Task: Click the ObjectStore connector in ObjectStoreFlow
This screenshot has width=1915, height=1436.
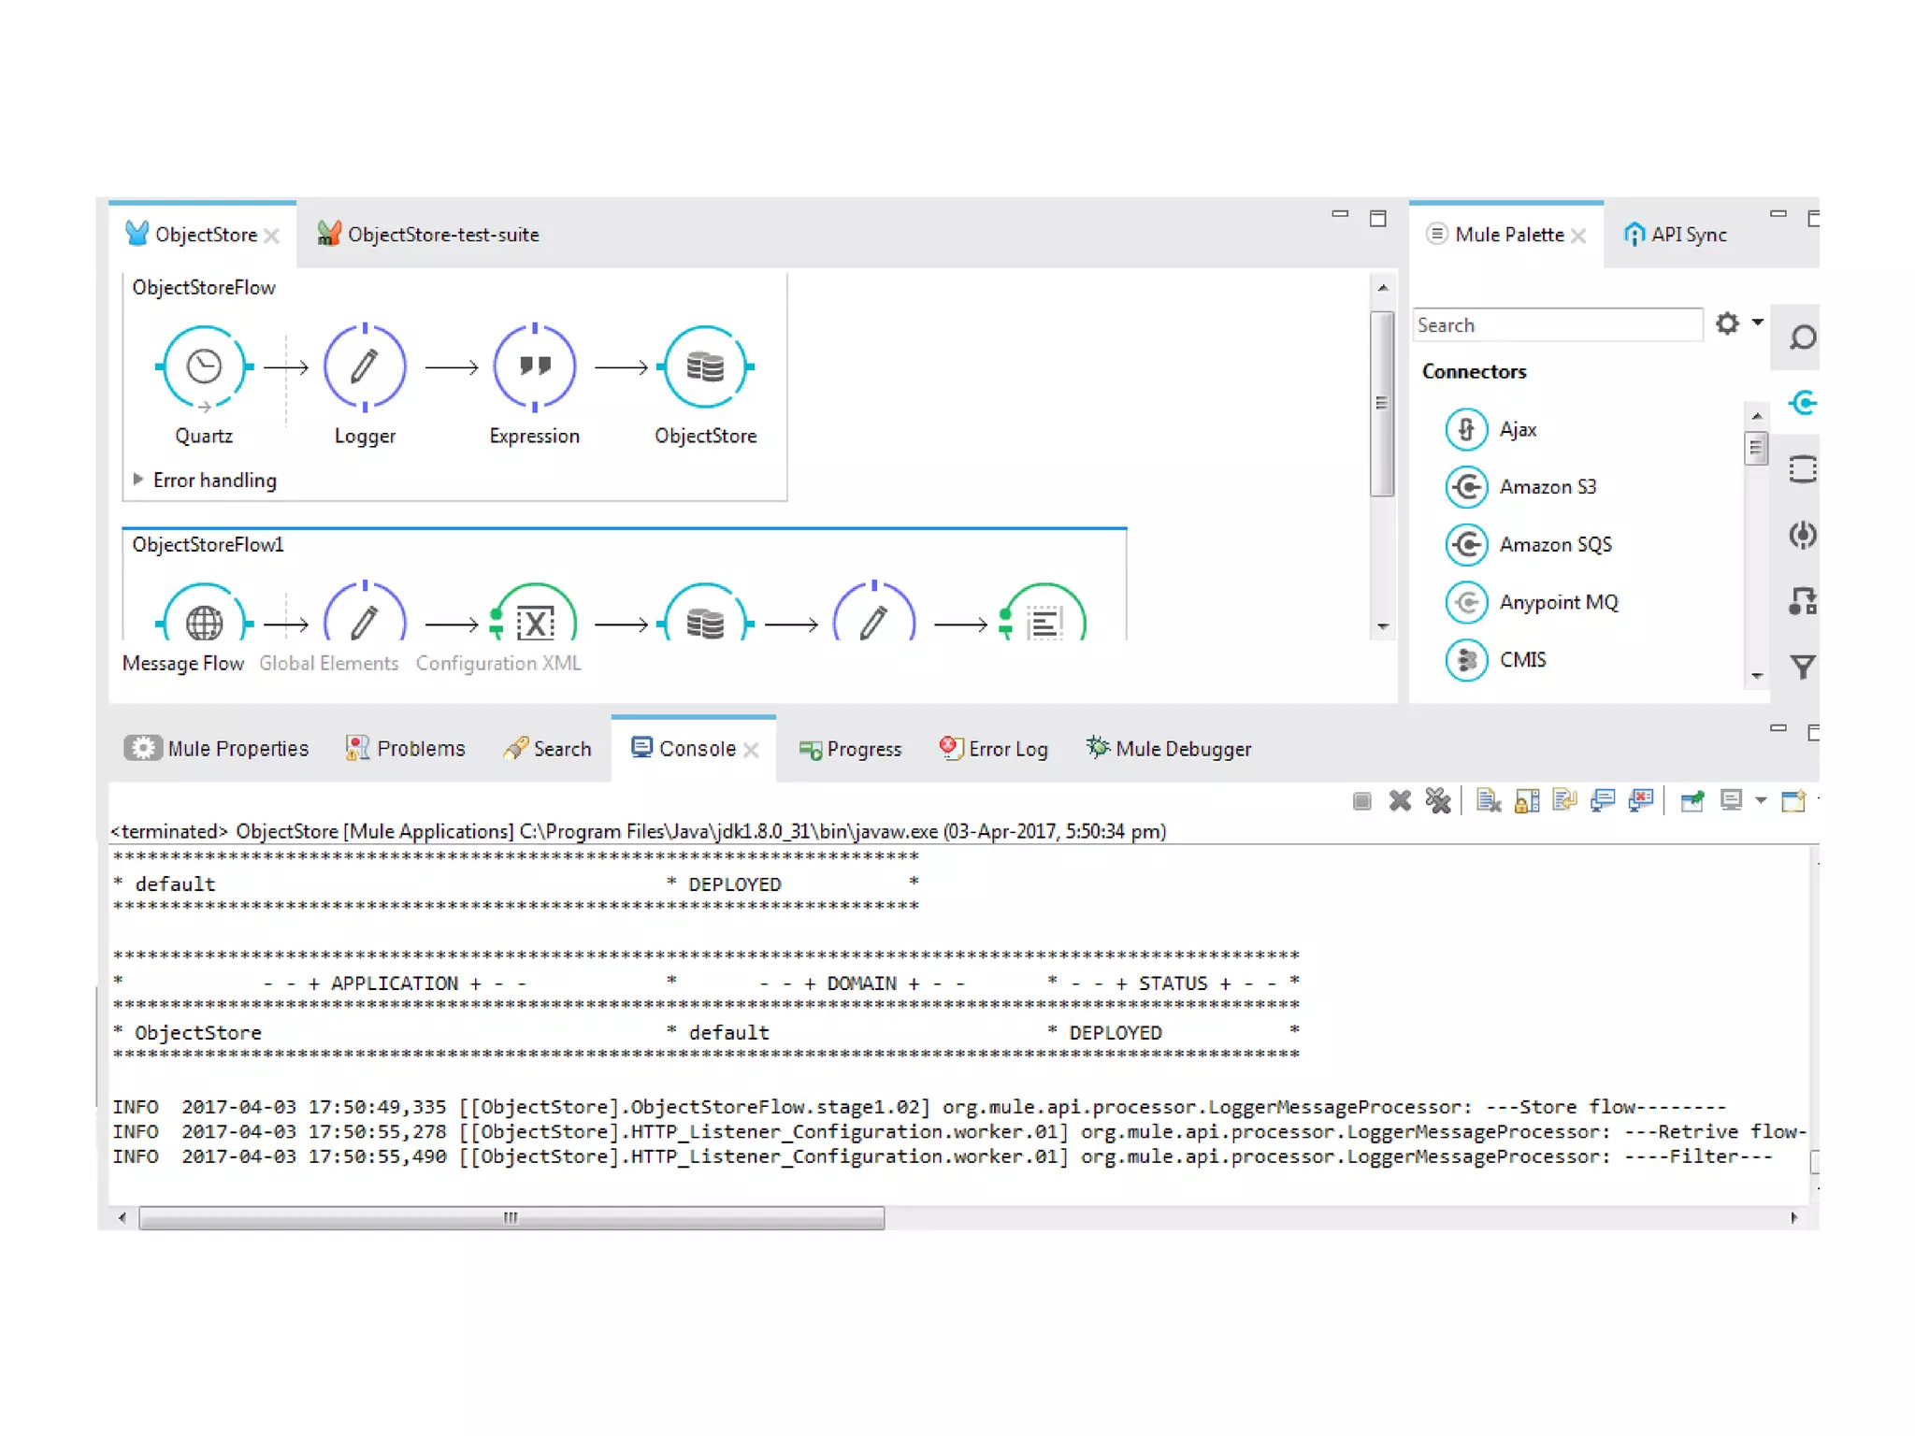Action: [705, 367]
